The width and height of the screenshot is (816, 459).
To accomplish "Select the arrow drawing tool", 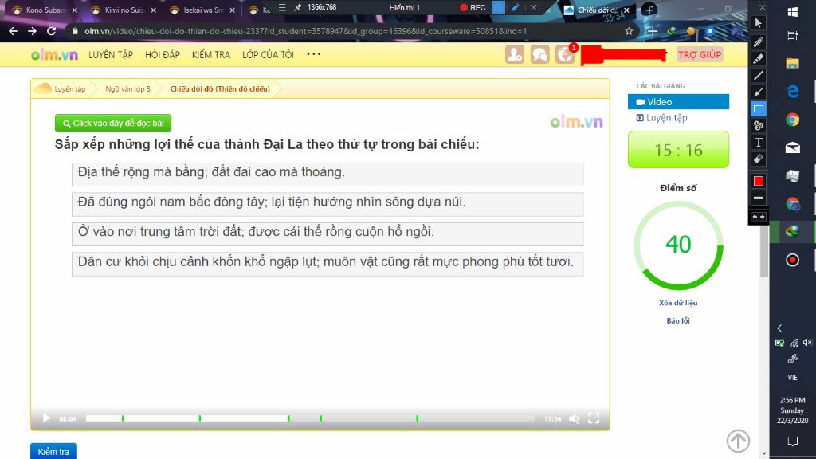I will pyautogui.click(x=759, y=92).
